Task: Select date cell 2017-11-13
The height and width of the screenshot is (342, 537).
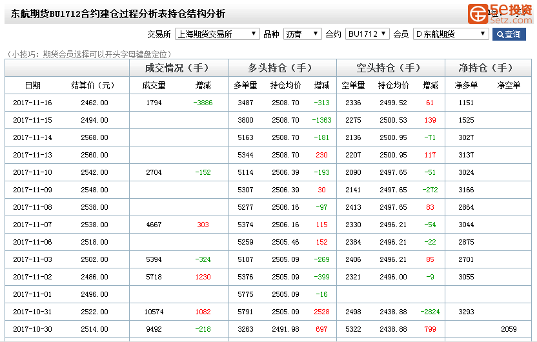Action: [x=32, y=155]
